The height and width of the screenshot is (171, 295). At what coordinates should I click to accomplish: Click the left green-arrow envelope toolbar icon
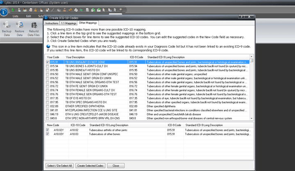tap(93, 10)
